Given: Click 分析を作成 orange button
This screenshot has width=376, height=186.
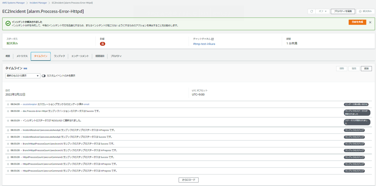Looking at the screenshot, I should click(x=357, y=22).
